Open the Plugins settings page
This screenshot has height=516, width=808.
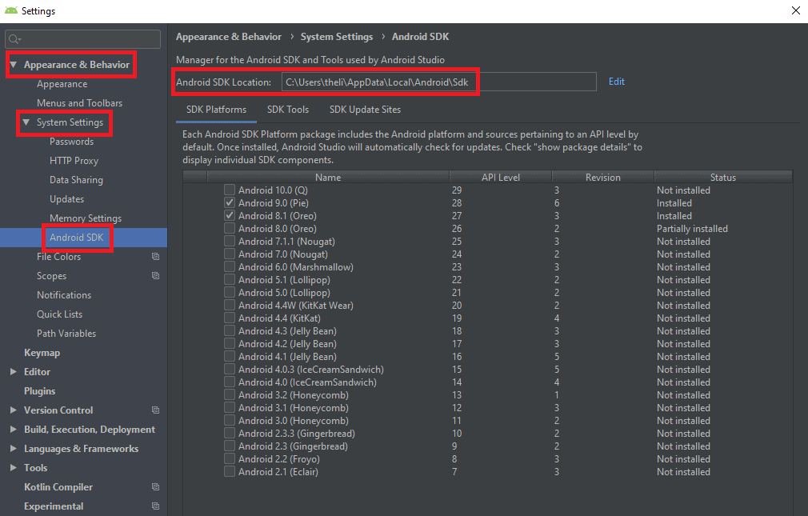[x=40, y=391]
